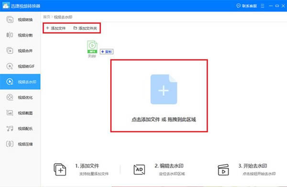
Task: Open 视频优化 (video optimize) in sidebar
Action: pos(20,97)
